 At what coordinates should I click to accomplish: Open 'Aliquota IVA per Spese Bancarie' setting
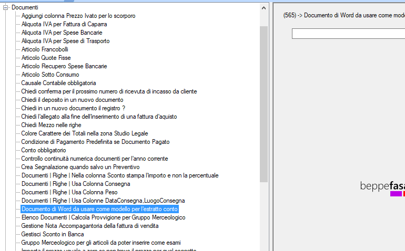tap(62, 33)
